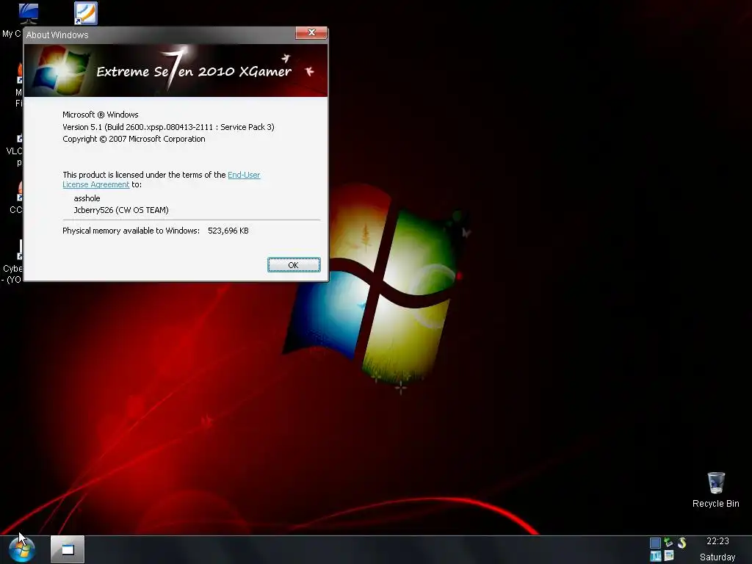Image resolution: width=752 pixels, height=564 pixels.
Task: Click OK in the About Windows dialog
Action: click(x=294, y=264)
